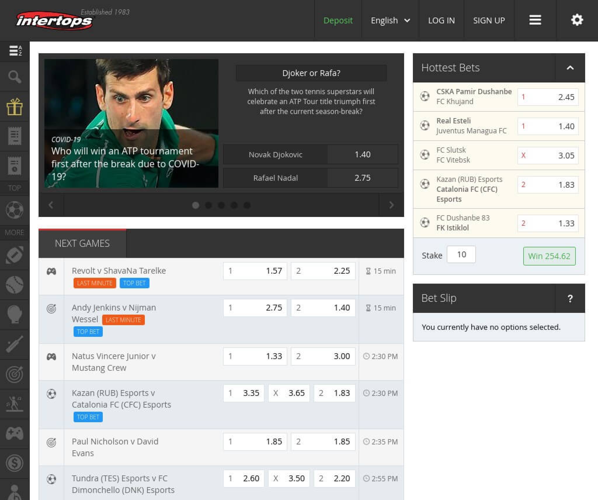
Task: Click the receipt with clock icon in sidebar
Action: (15, 166)
